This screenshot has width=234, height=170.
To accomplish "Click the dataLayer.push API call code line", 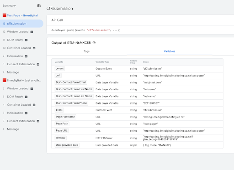I will 86,30.
